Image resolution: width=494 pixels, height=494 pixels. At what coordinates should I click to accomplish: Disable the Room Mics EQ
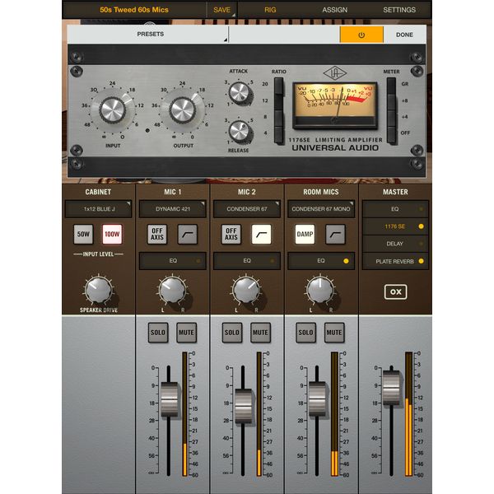(321, 261)
